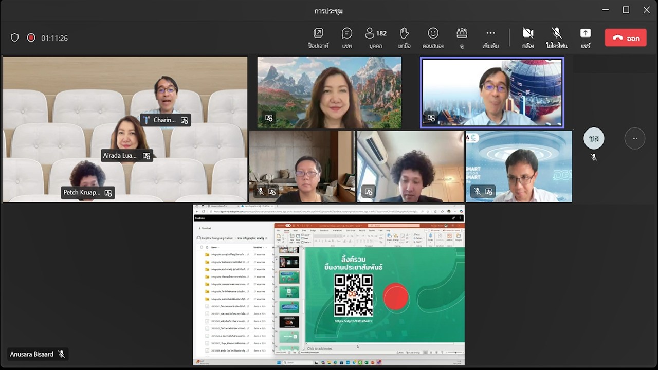Open the view (ดู) layout options
This screenshot has width=658, height=370.
coord(462,38)
